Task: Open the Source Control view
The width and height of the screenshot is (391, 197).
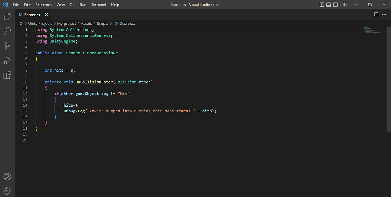Action: (7, 46)
